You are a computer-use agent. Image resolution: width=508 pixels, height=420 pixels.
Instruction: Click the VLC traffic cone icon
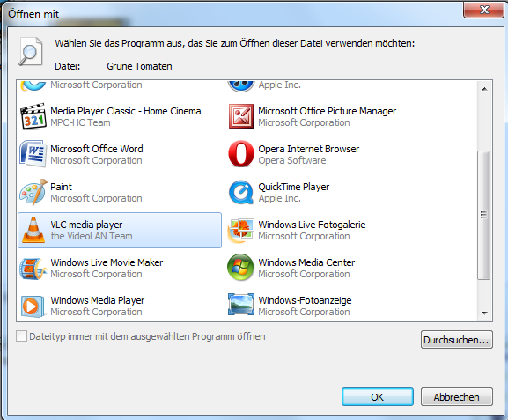tap(33, 230)
